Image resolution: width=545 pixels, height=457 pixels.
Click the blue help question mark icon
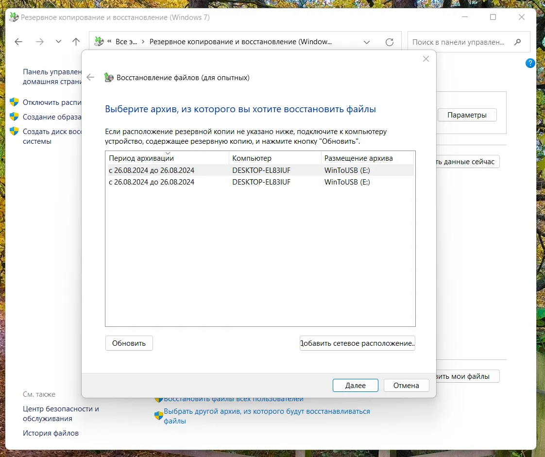point(530,63)
